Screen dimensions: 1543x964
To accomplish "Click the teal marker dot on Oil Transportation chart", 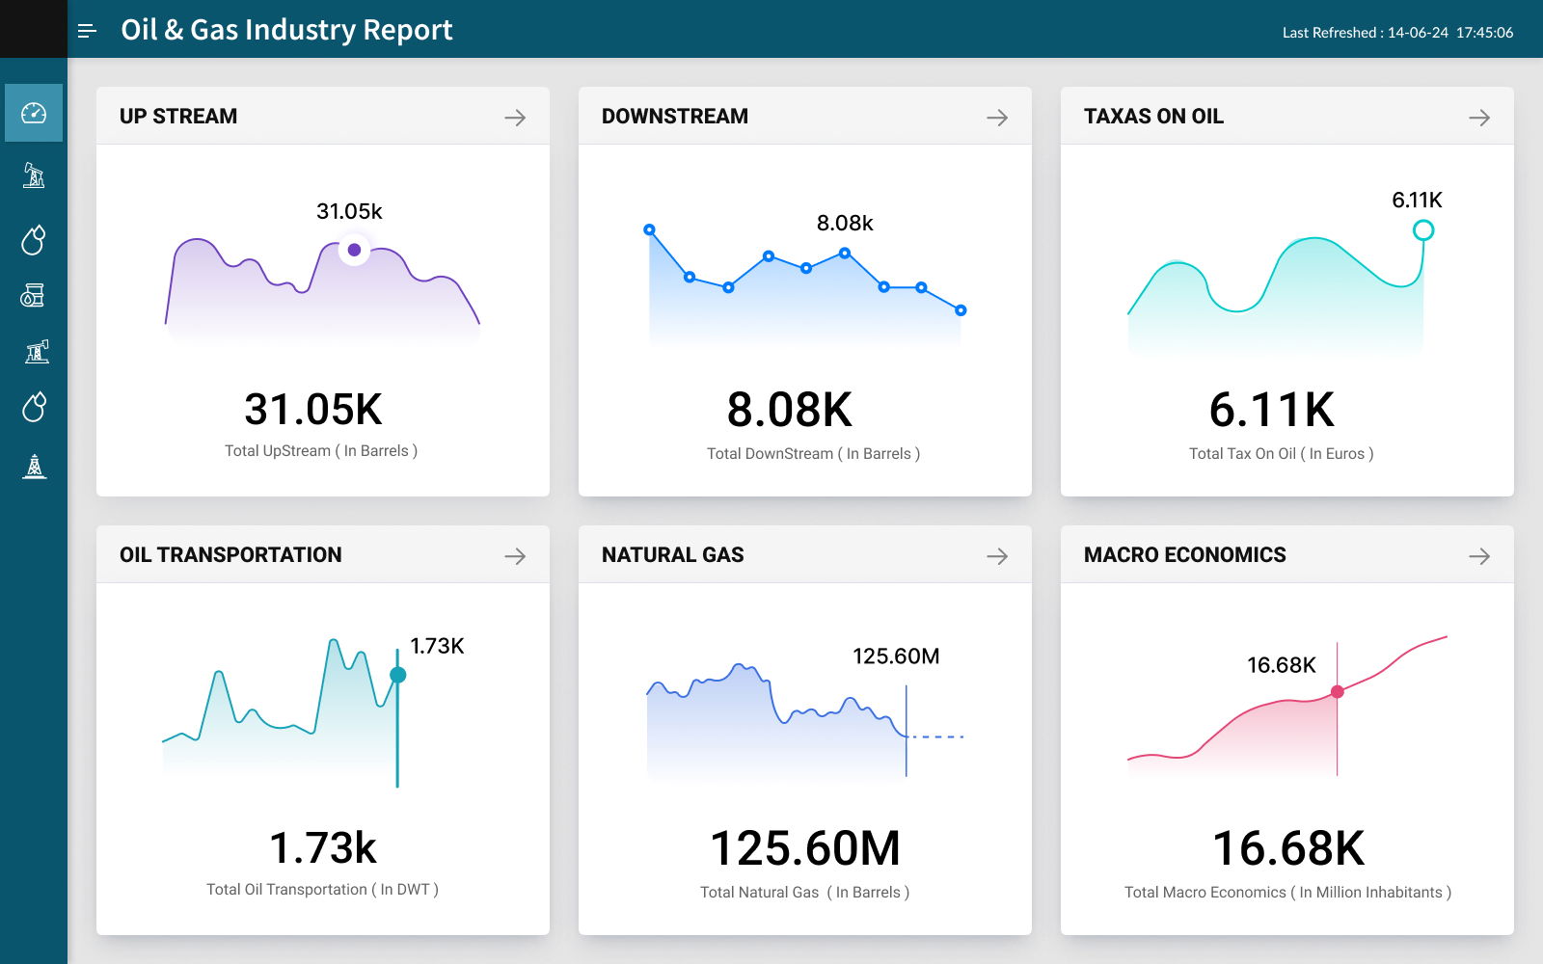I will click(397, 675).
